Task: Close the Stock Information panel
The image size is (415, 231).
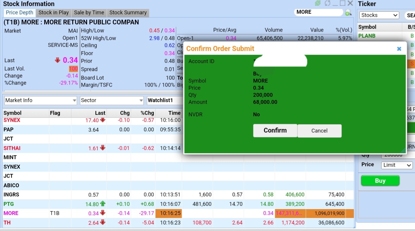Action: click(350, 3)
